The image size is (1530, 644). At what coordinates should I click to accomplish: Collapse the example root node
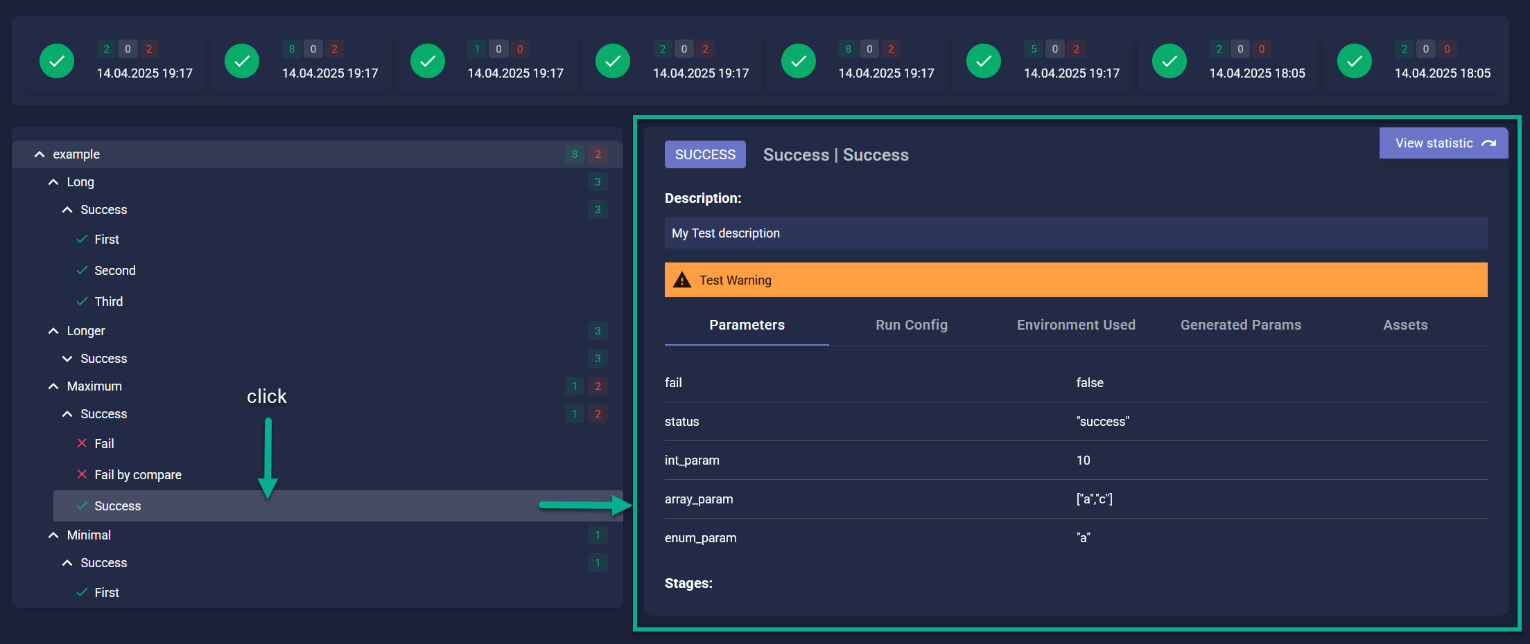pyautogui.click(x=40, y=154)
